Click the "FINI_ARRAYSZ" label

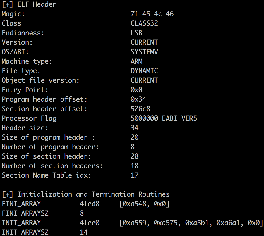click(x=25, y=213)
